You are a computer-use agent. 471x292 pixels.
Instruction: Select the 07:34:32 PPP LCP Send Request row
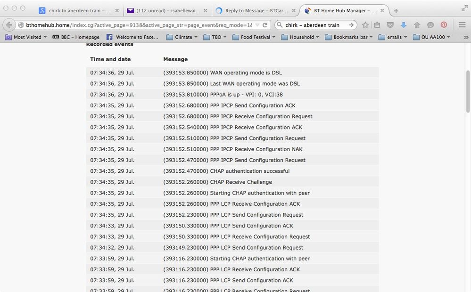232,248
